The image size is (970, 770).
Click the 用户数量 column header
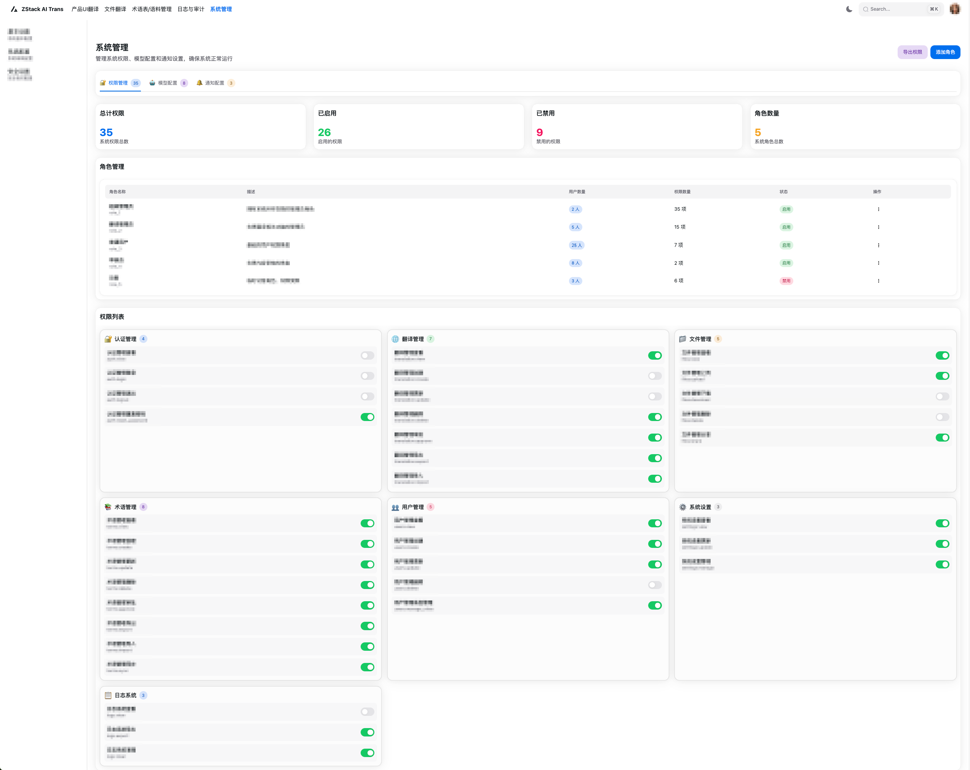point(577,192)
